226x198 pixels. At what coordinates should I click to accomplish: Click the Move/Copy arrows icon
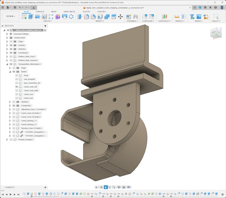[120, 16]
